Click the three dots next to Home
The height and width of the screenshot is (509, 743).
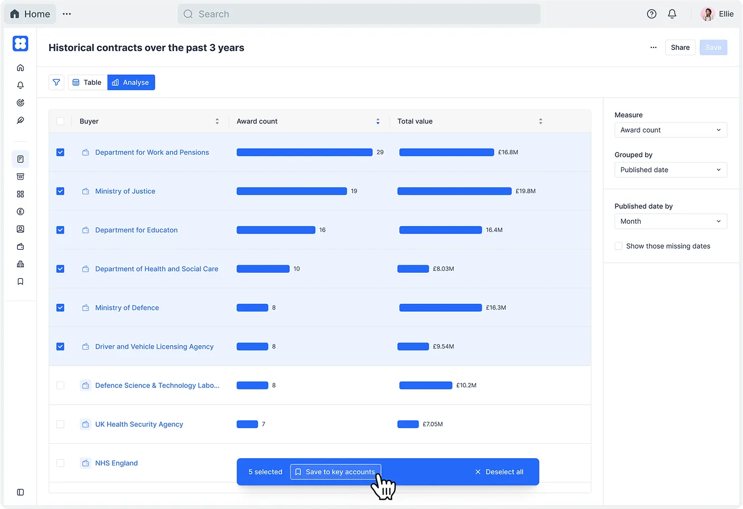[x=67, y=14]
